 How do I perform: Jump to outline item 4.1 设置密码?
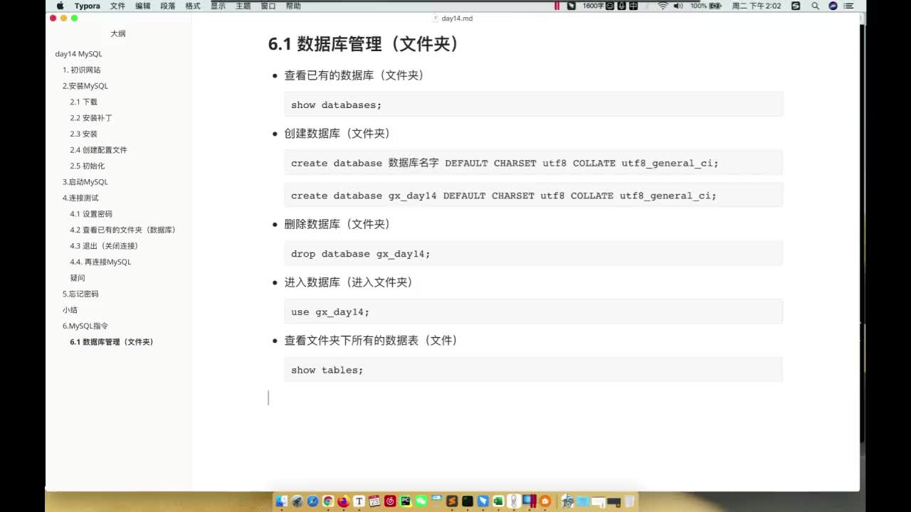coord(91,214)
